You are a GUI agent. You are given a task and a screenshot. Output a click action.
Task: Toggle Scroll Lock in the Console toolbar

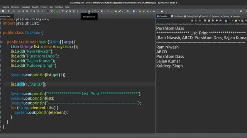[x=209, y=21]
